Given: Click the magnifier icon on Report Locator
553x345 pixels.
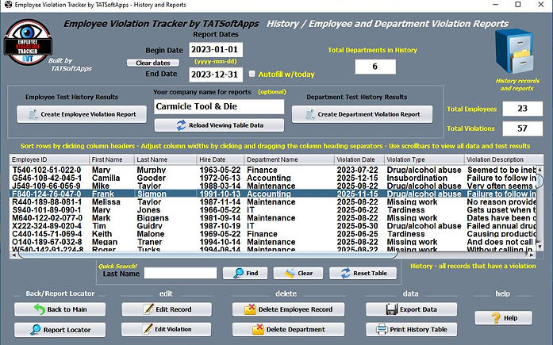Looking at the screenshot, I should (35, 330).
